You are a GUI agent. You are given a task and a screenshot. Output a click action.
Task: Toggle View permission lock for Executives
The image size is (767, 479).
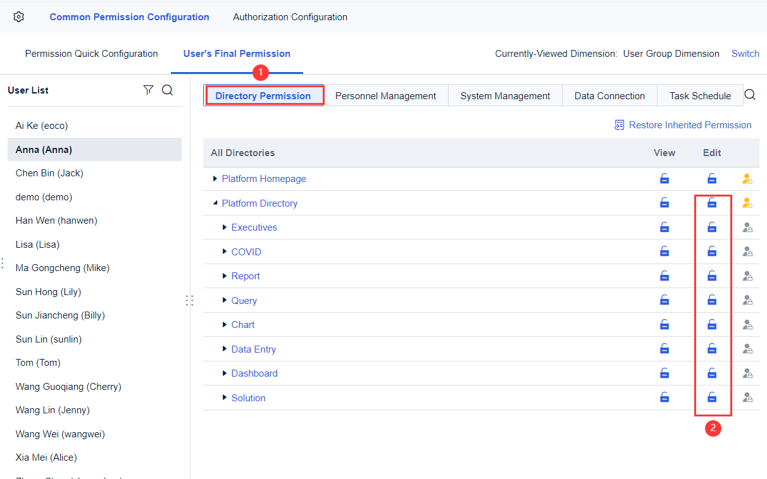[664, 227]
